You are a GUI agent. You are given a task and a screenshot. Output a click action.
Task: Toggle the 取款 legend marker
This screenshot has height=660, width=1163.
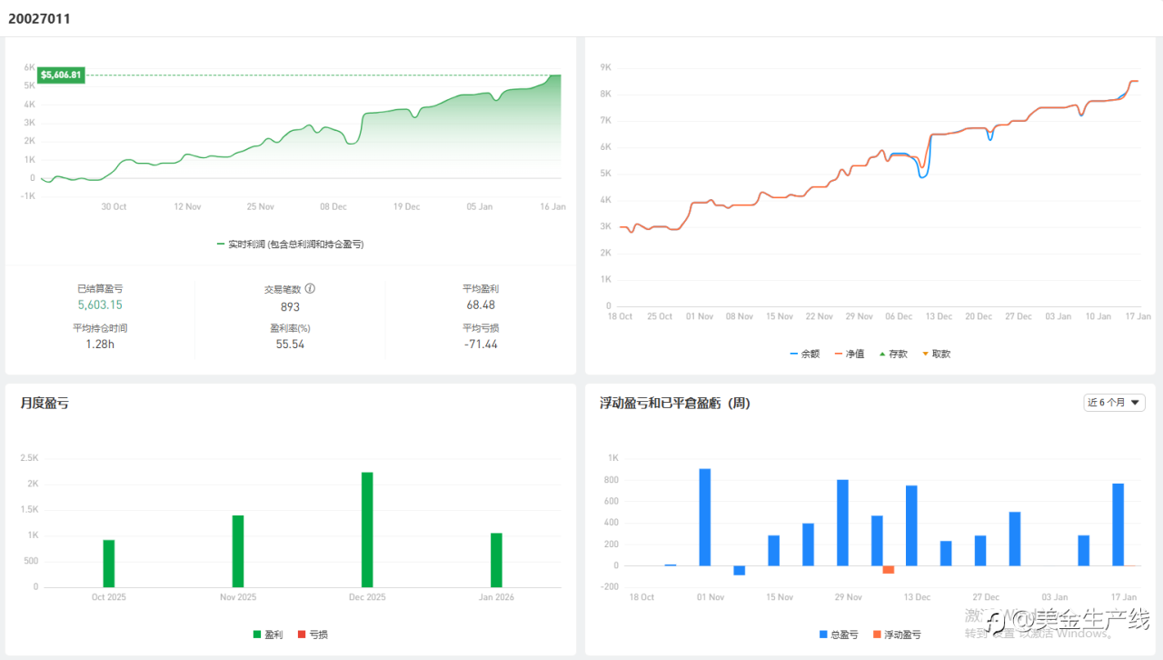937,354
